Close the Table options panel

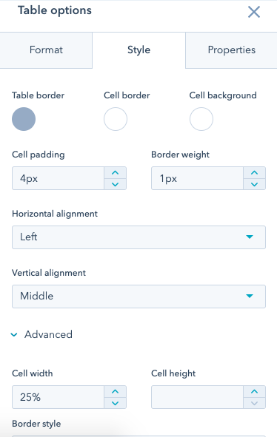[254, 12]
